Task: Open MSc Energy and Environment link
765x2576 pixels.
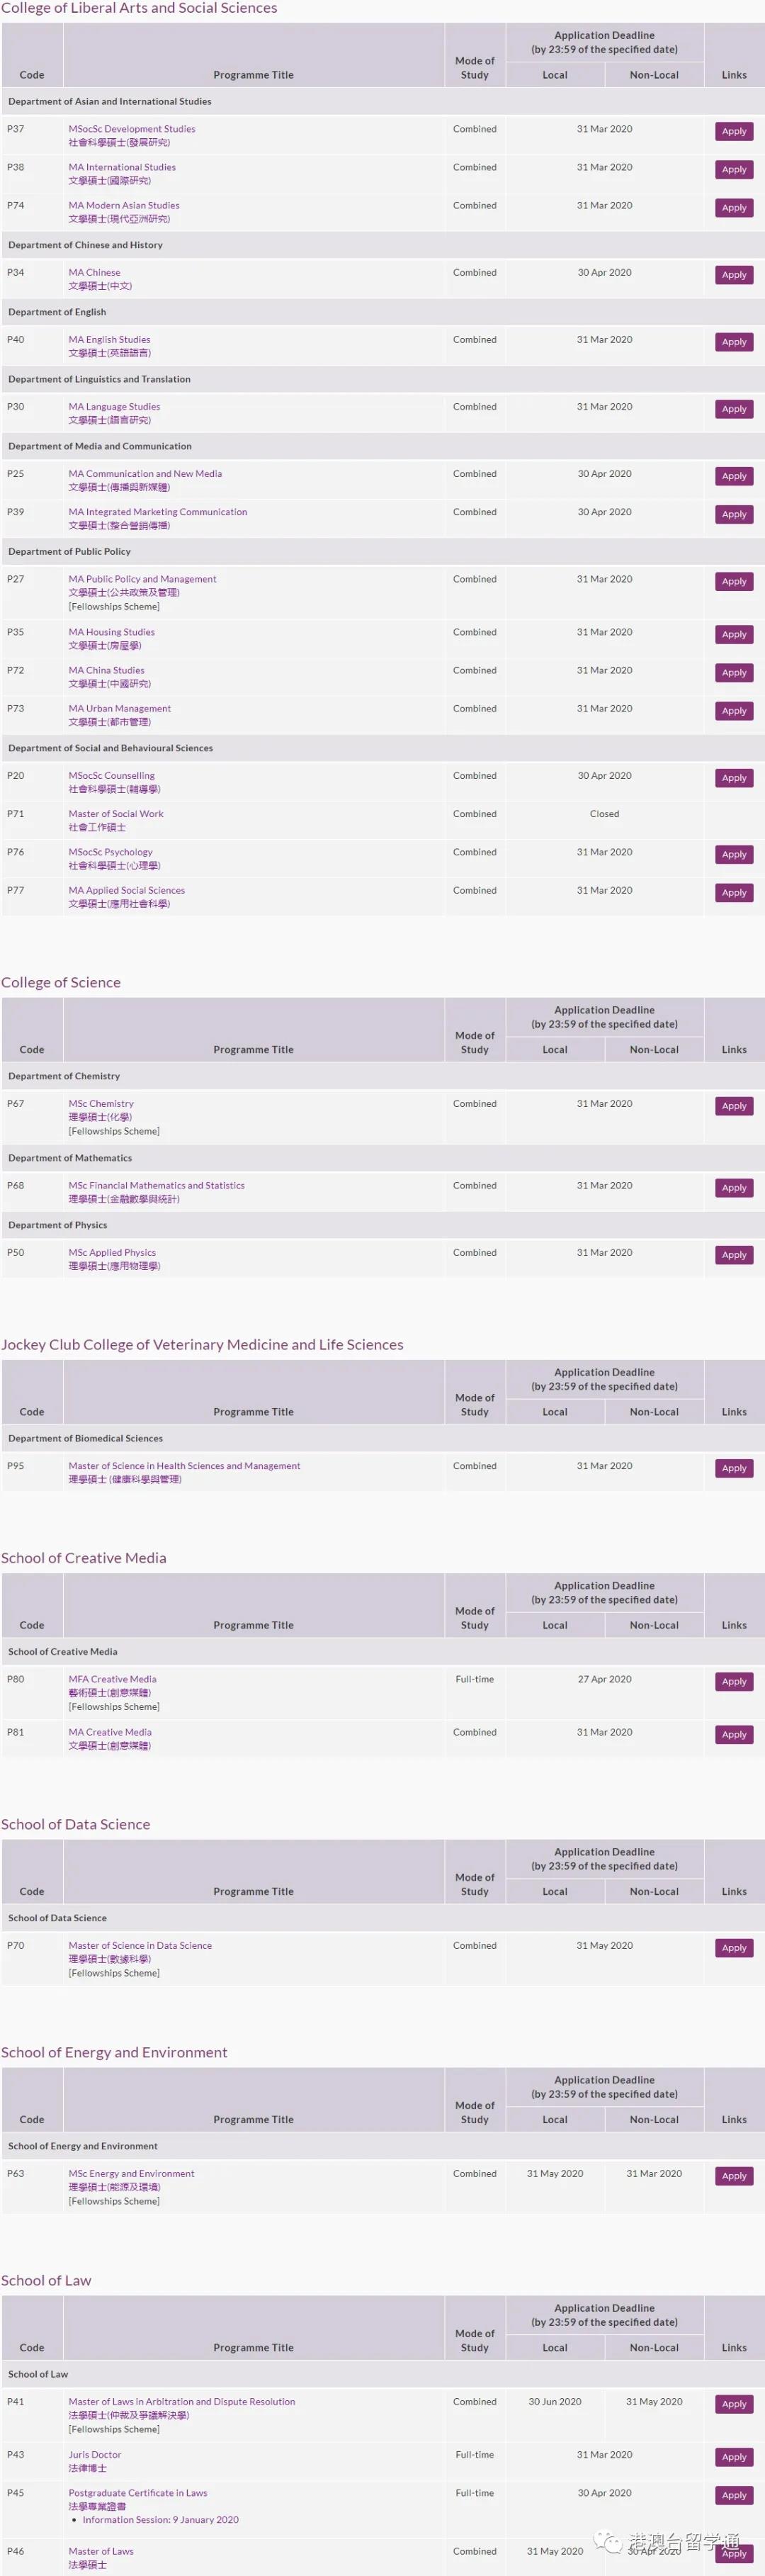Action: pos(131,2173)
